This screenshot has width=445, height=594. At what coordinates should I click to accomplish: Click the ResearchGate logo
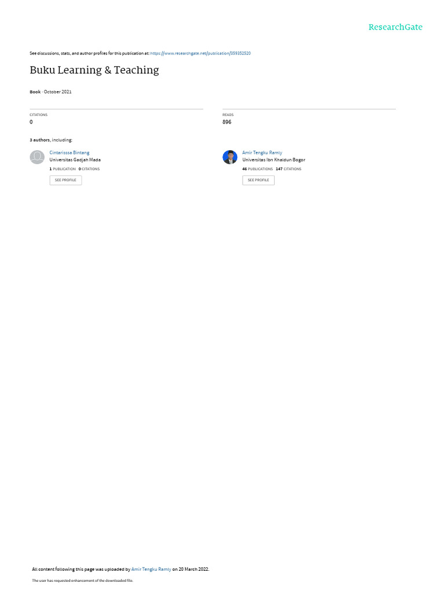click(395, 27)
